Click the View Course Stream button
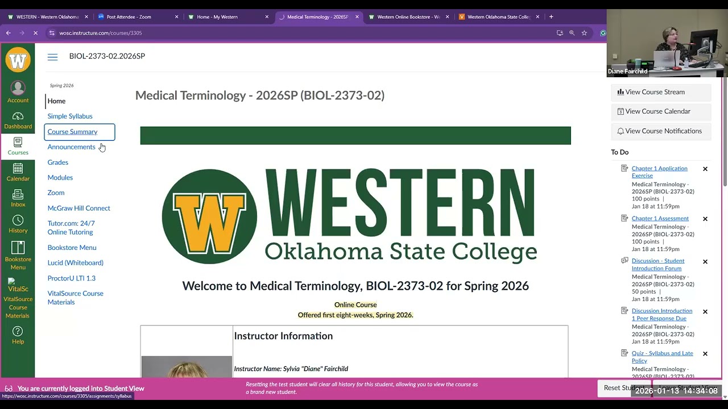The image size is (728, 409). click(661, 92)
